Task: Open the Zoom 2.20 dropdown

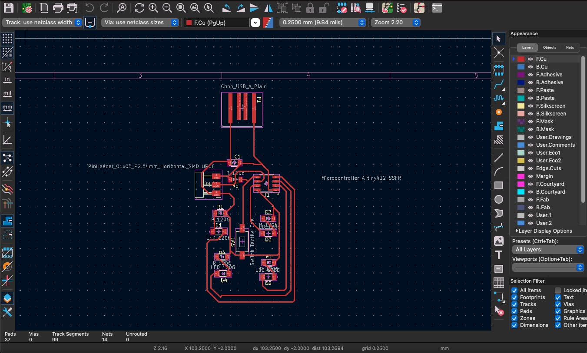Action: click(x=396, y=22)
